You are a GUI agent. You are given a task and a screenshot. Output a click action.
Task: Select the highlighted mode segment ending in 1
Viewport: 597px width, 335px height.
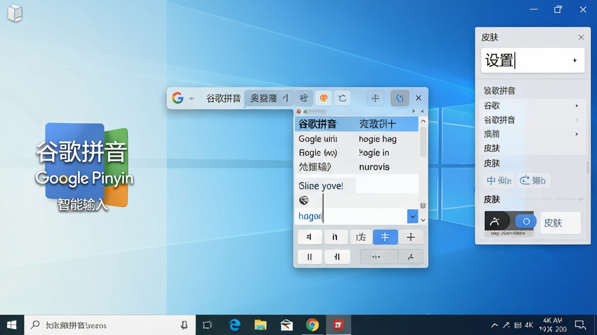pos(269,98)
